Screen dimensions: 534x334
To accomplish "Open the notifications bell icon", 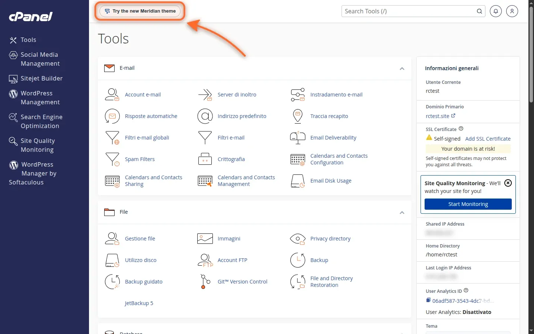I will coord(496,11).
